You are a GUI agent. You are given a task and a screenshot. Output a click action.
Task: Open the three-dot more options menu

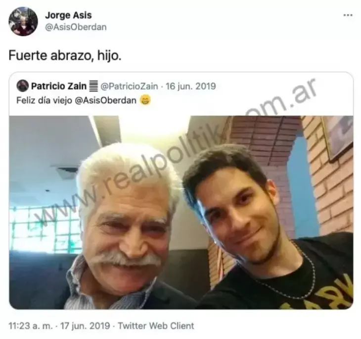(348, 15)
